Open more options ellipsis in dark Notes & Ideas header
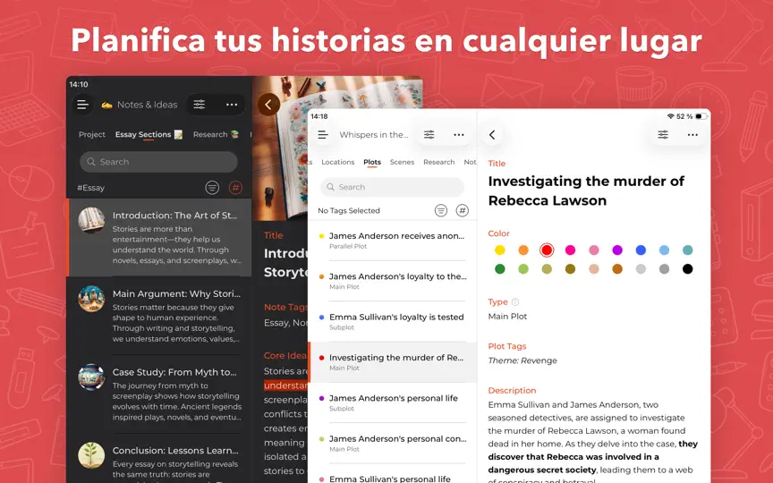Viewport: 773px width, 483px height. coord(232,105)
